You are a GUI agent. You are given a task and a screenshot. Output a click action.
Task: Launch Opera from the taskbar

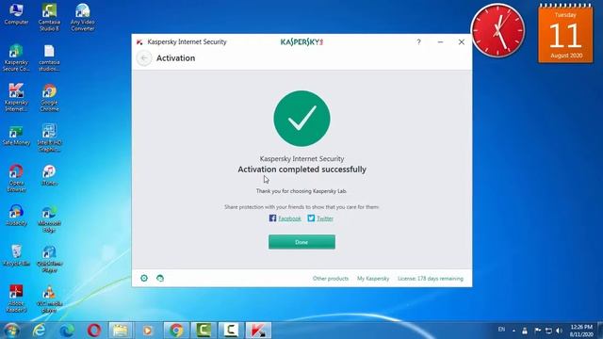tap(94, 331)
